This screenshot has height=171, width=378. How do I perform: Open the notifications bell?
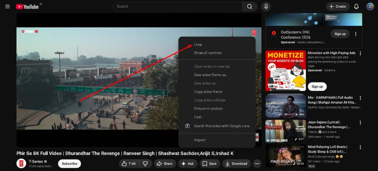click(x=356, y=7)
